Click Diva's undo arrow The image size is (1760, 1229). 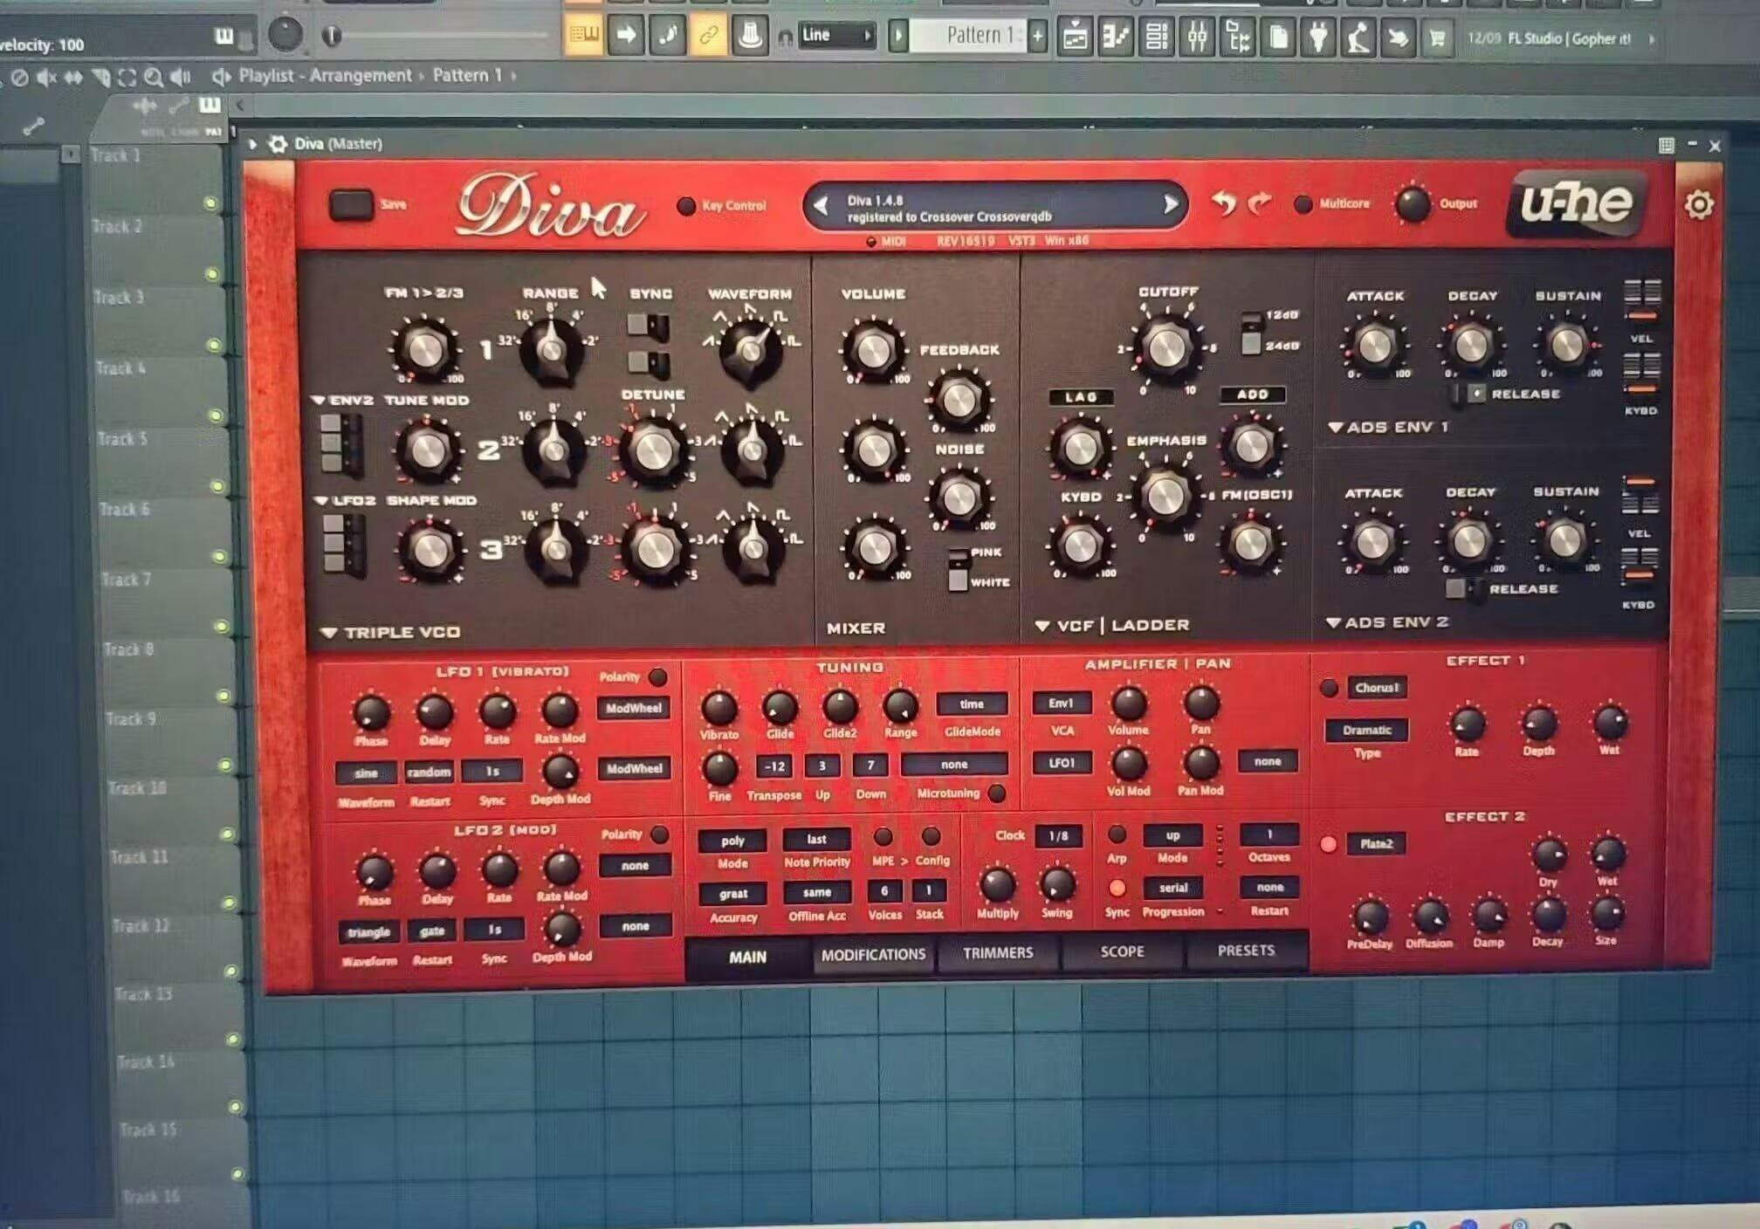click(1224, 203)
